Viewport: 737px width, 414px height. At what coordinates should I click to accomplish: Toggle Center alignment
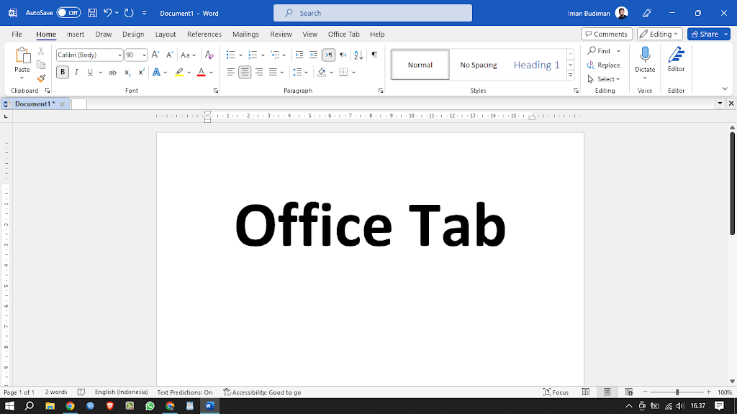point(245,73)
